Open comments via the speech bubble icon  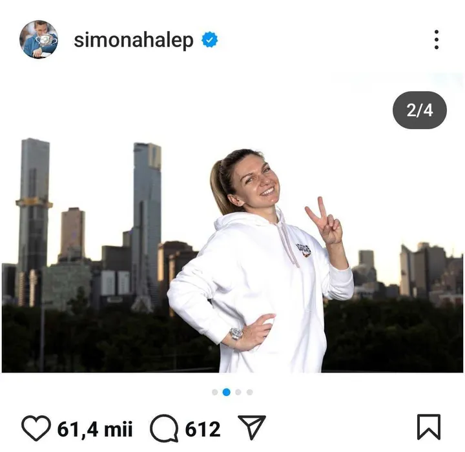(165, 428)
